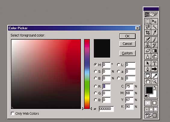Select the Hand tool
The width and height of the screenshot is (170, 122).
(x=148, y=81)
